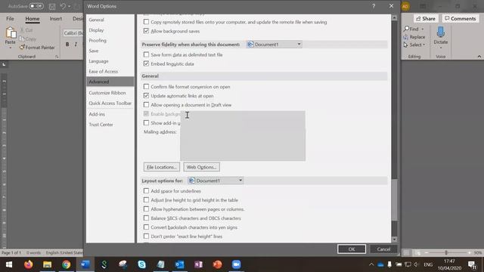The image size is (484, 272).
Task: Open the Windows Start menu
Action: [9, 264]
